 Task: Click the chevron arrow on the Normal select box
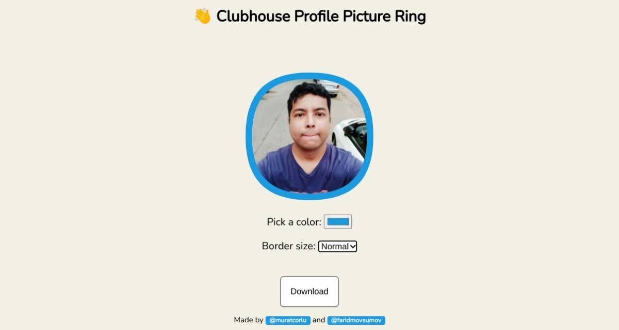pos(353,247)
